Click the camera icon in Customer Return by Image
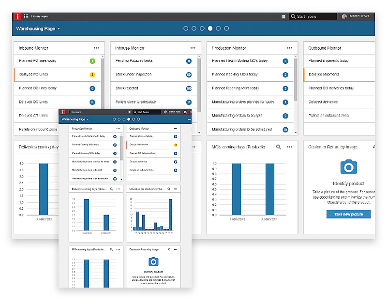Image resolution: width=387 pixels, height=306 pixels. pos(349,166)
